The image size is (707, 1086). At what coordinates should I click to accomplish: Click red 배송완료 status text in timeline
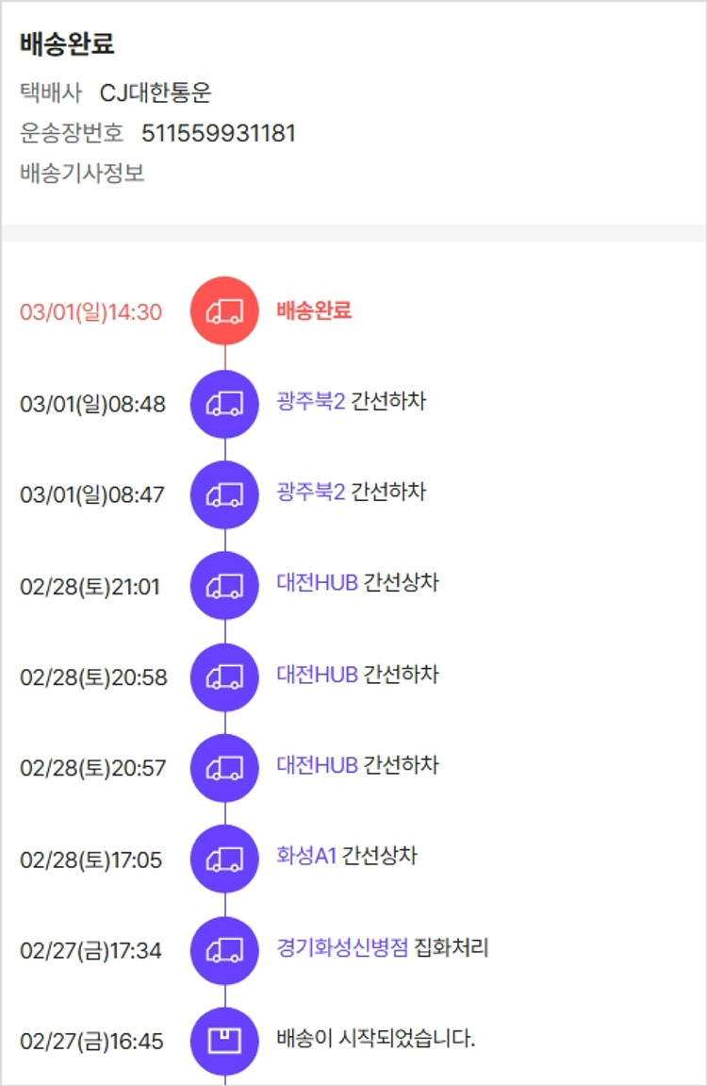tap(314, 310)
